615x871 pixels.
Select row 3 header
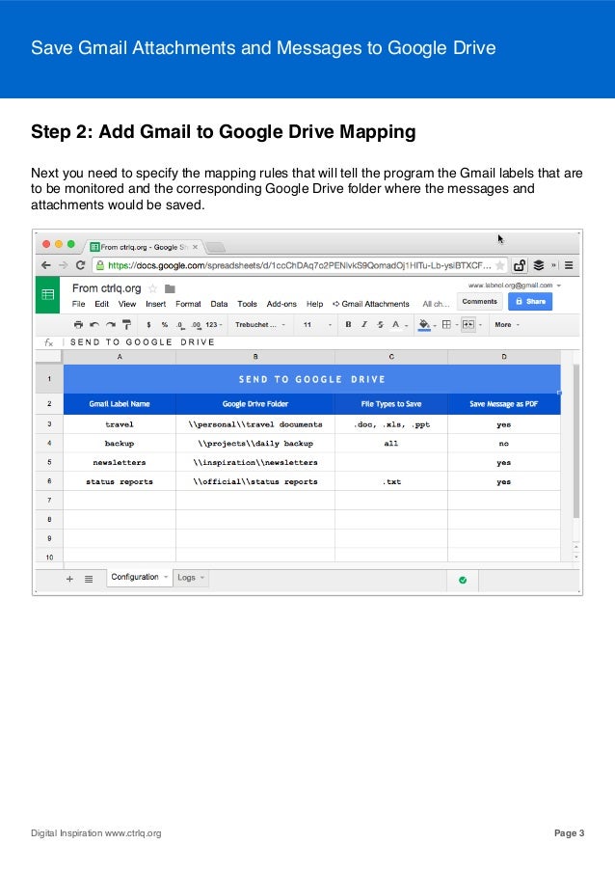pyautogui.click(x=49, y=424)
